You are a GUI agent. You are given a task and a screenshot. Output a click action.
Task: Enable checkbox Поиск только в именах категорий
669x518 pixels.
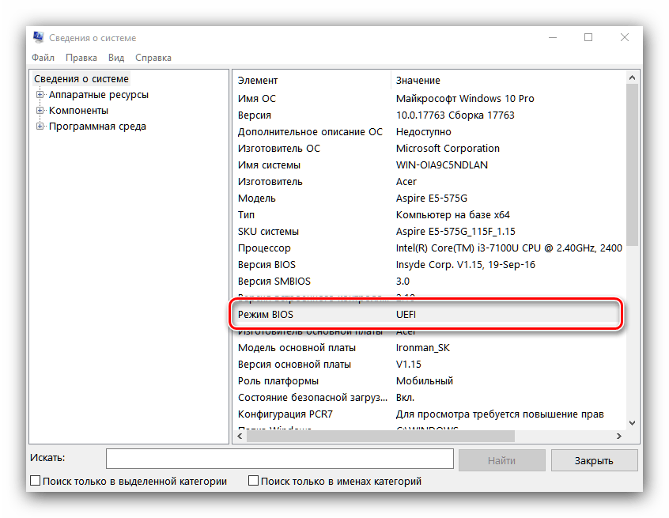point(252,480)
